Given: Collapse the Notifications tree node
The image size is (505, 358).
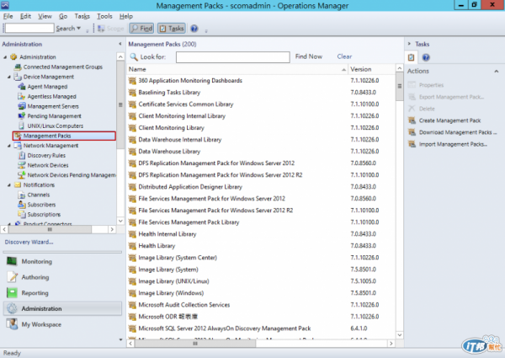Looking at the screenshot, I should point(9,185).
